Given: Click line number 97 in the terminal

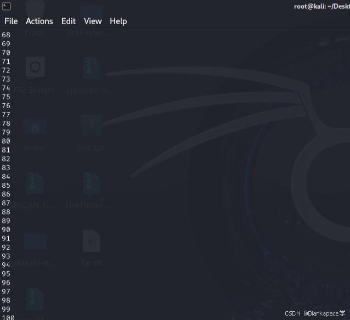Looking at the screenshot, I should [x=6, y=291].
